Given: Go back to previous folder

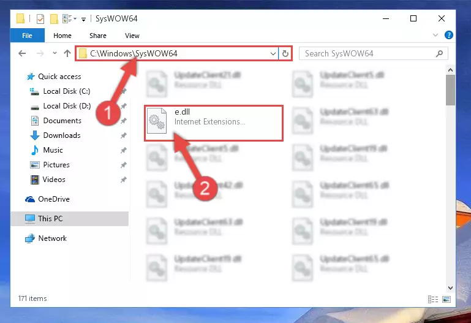Looking at the screenshot, I should click(22, 53).
